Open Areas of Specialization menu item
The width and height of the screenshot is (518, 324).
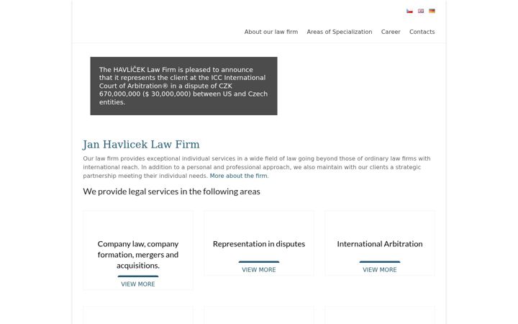point(340,32)
